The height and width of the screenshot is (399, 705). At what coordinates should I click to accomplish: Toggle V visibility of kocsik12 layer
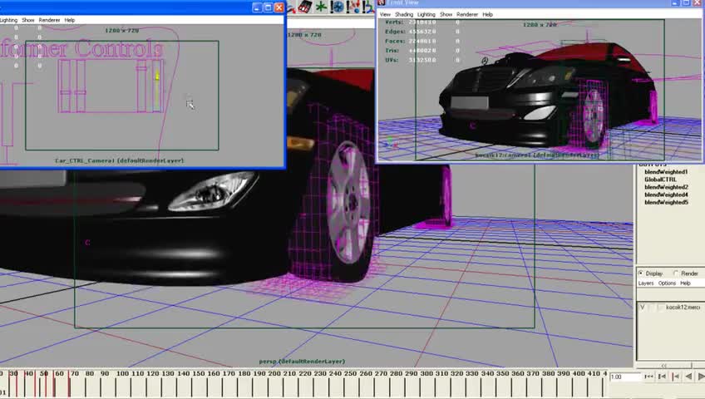point(642,308)
